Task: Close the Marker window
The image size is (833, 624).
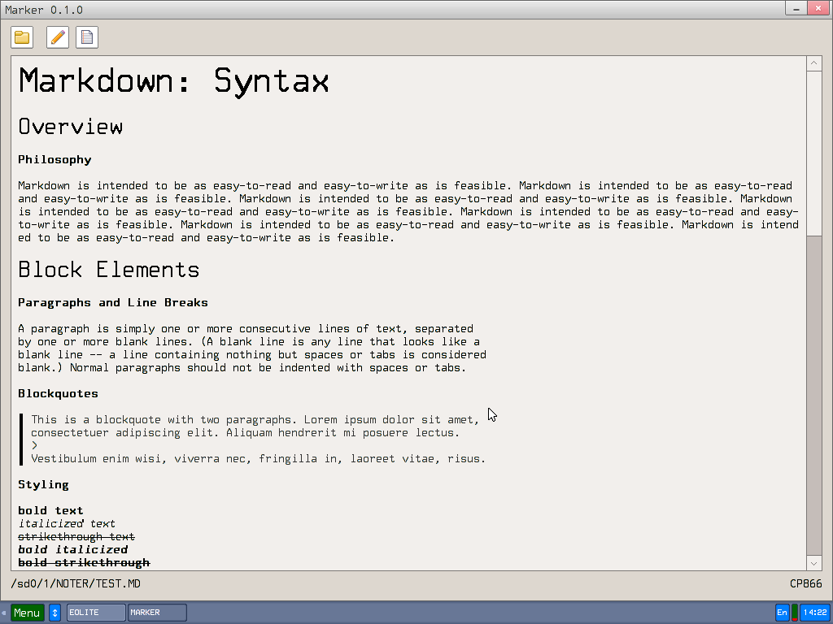Action: 818,8
